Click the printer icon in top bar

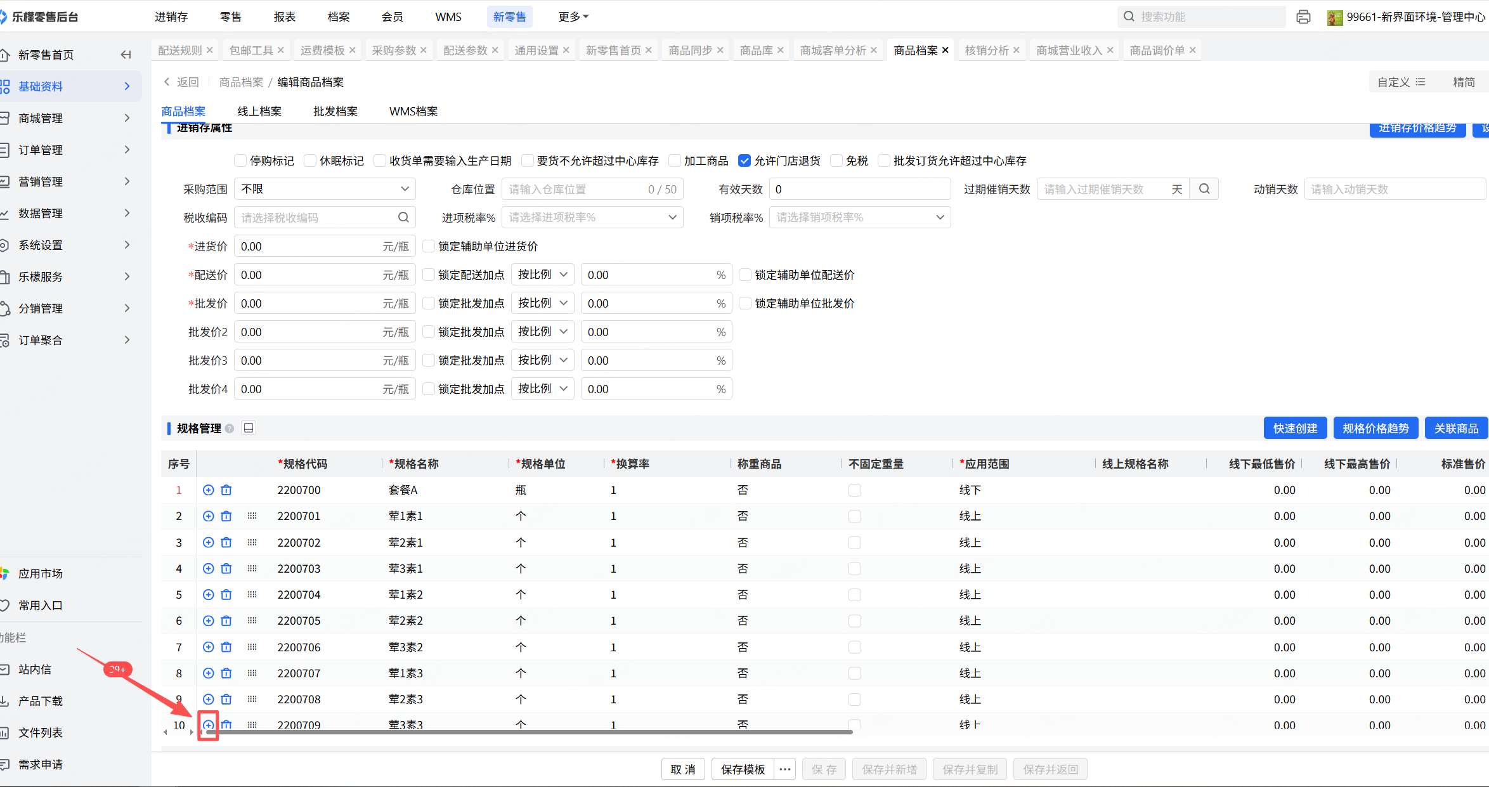pos(1303,17)
